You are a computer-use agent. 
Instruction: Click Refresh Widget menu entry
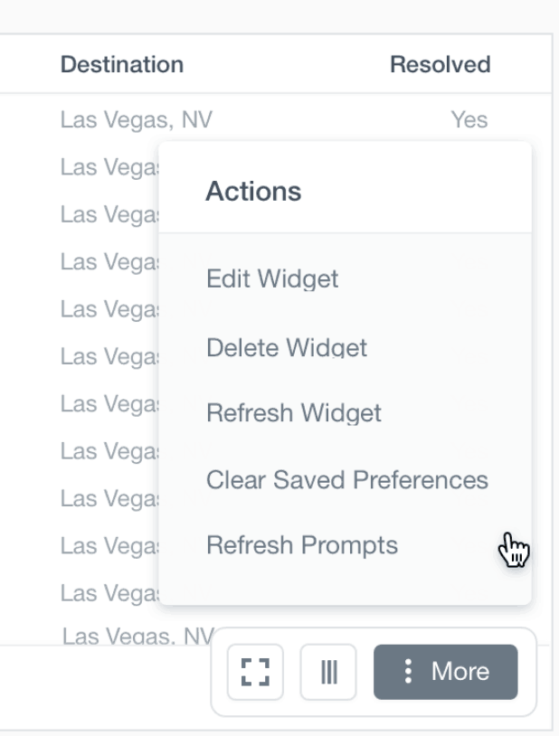[294, 413]
